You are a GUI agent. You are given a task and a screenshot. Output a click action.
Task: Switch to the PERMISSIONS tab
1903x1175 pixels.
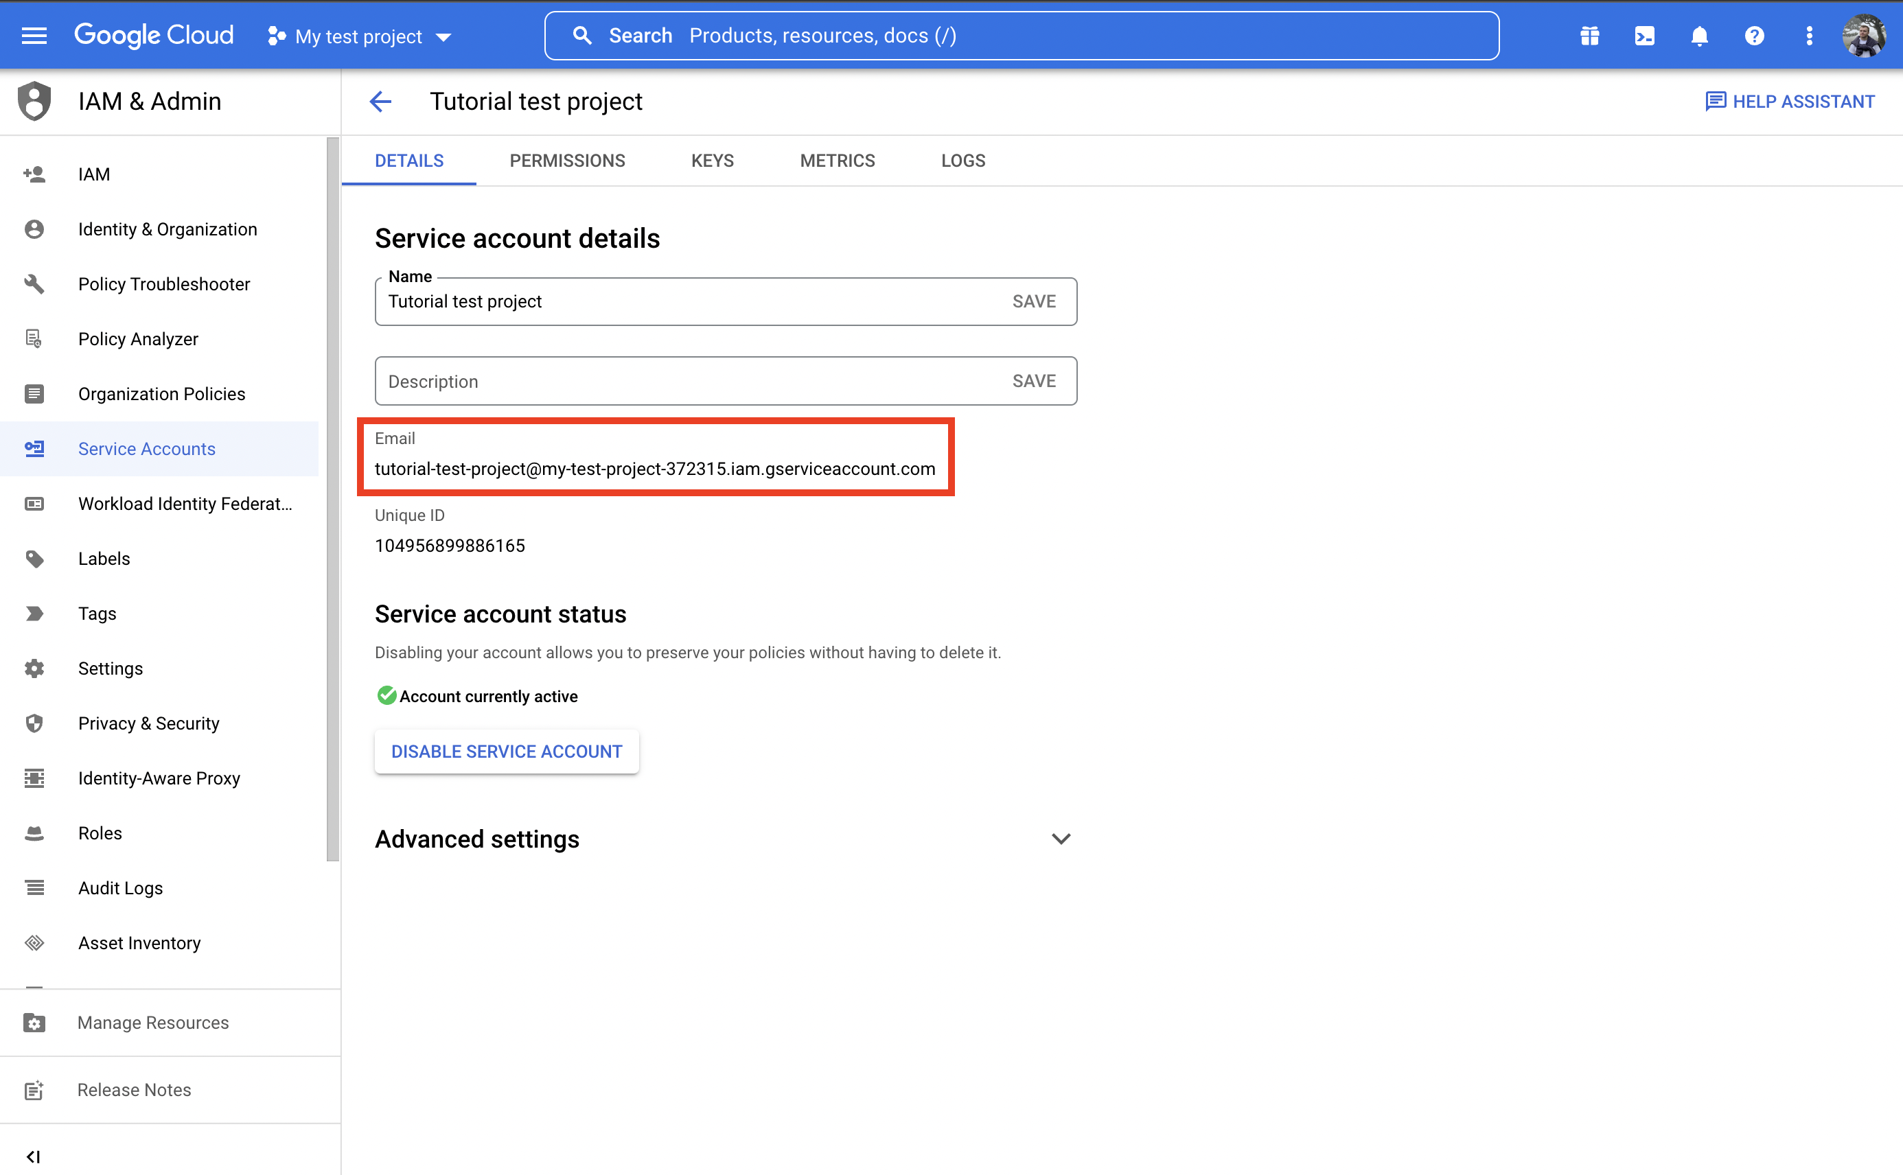click(566, 161)
